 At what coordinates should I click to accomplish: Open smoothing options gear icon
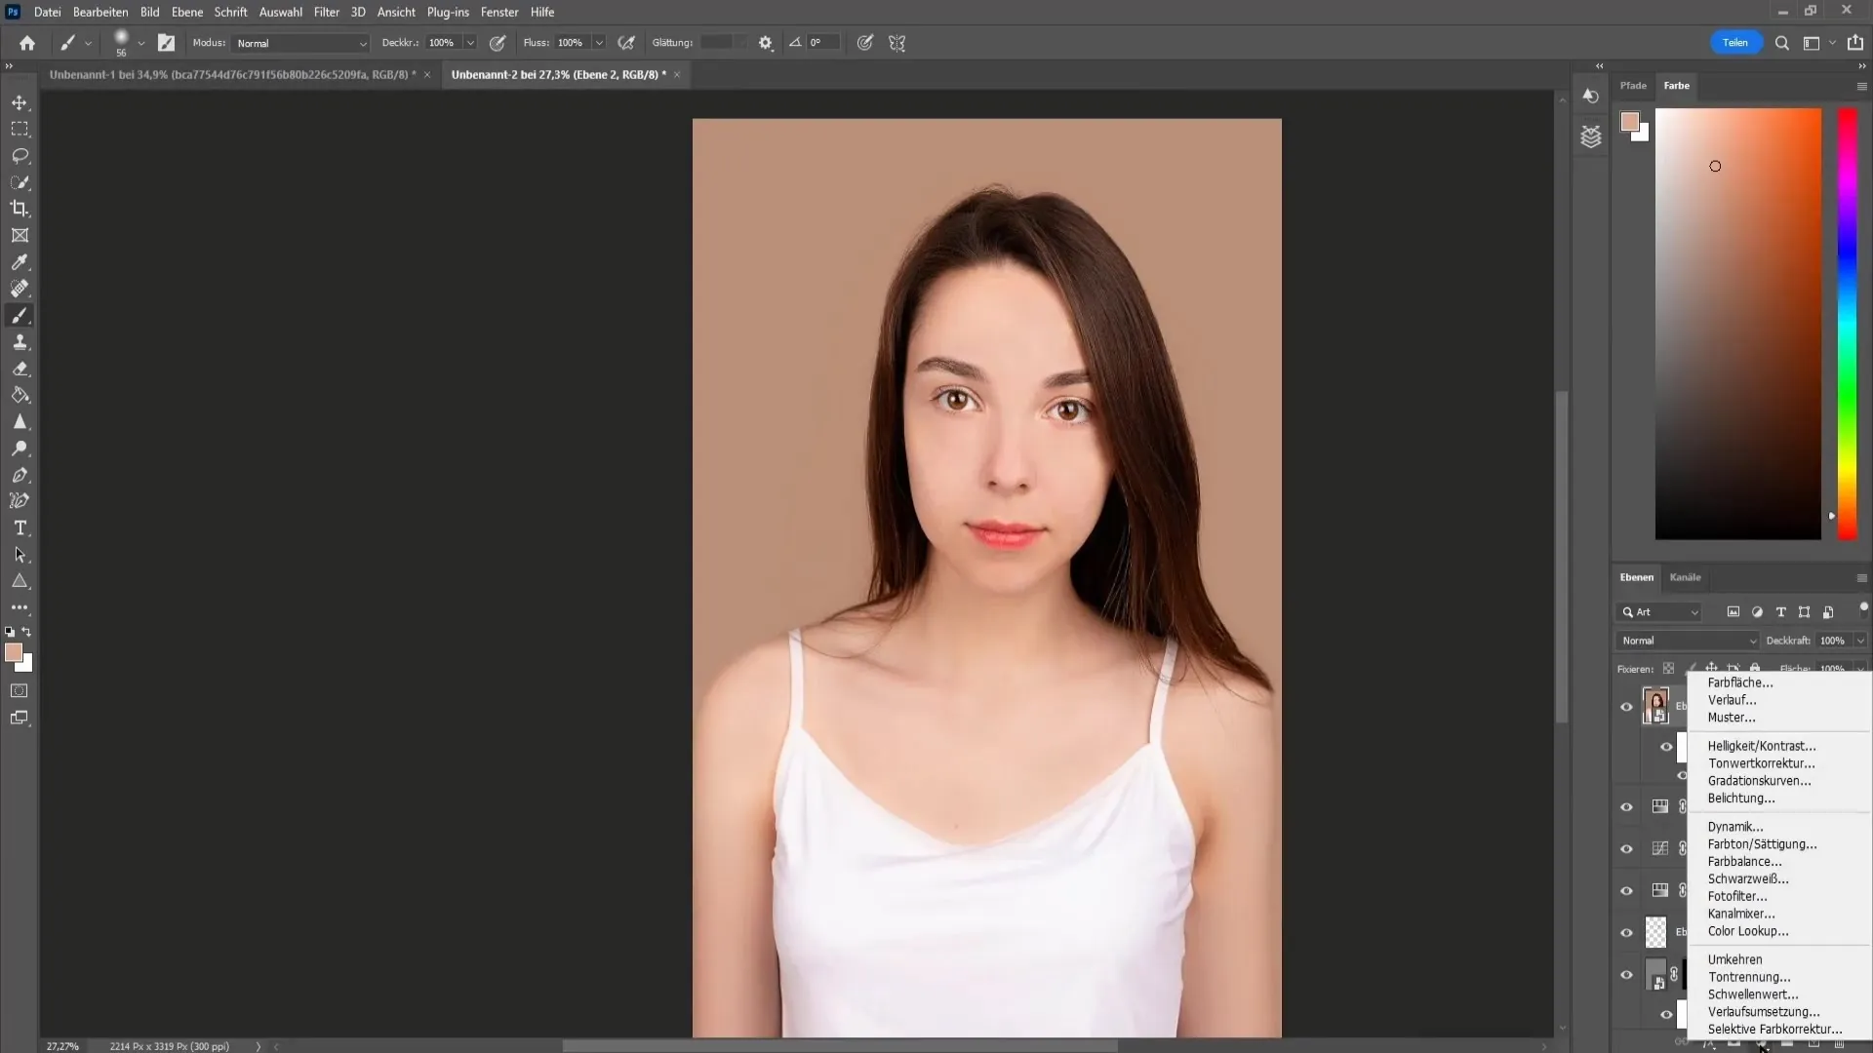point(766,43)
